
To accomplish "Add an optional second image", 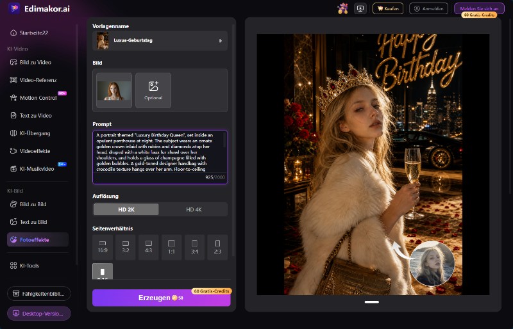I will click(x=153, y=90).
